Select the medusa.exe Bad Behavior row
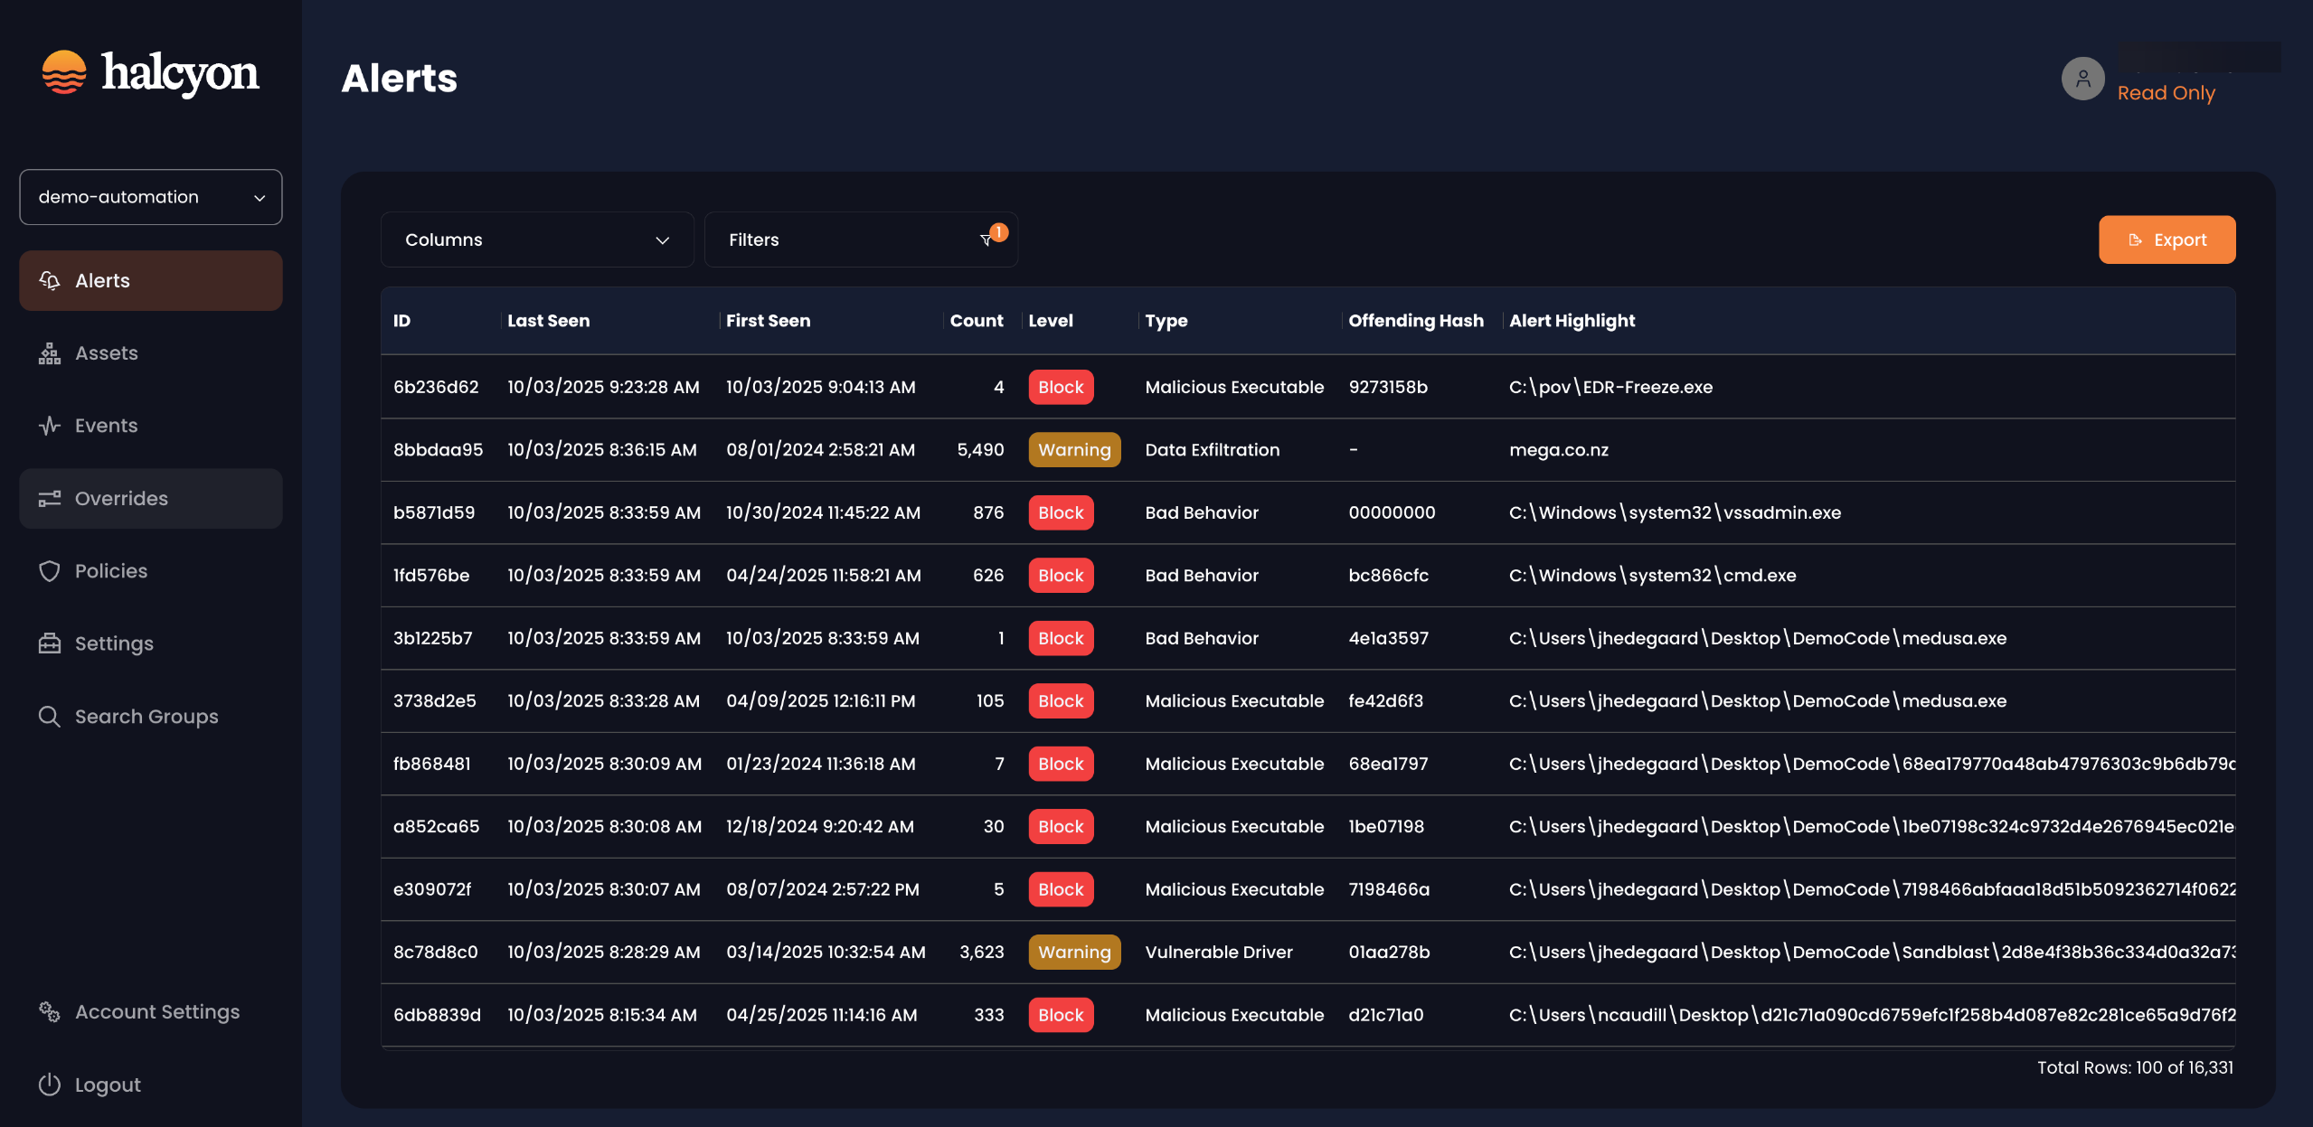 coord(1201,638)
